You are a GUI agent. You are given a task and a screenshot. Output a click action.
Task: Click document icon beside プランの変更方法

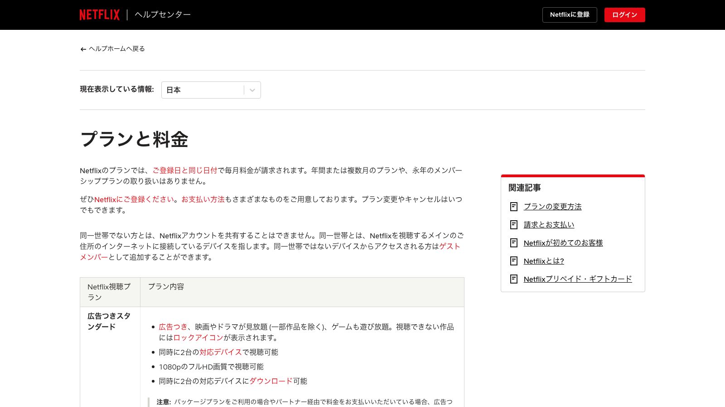click(514, 207)
